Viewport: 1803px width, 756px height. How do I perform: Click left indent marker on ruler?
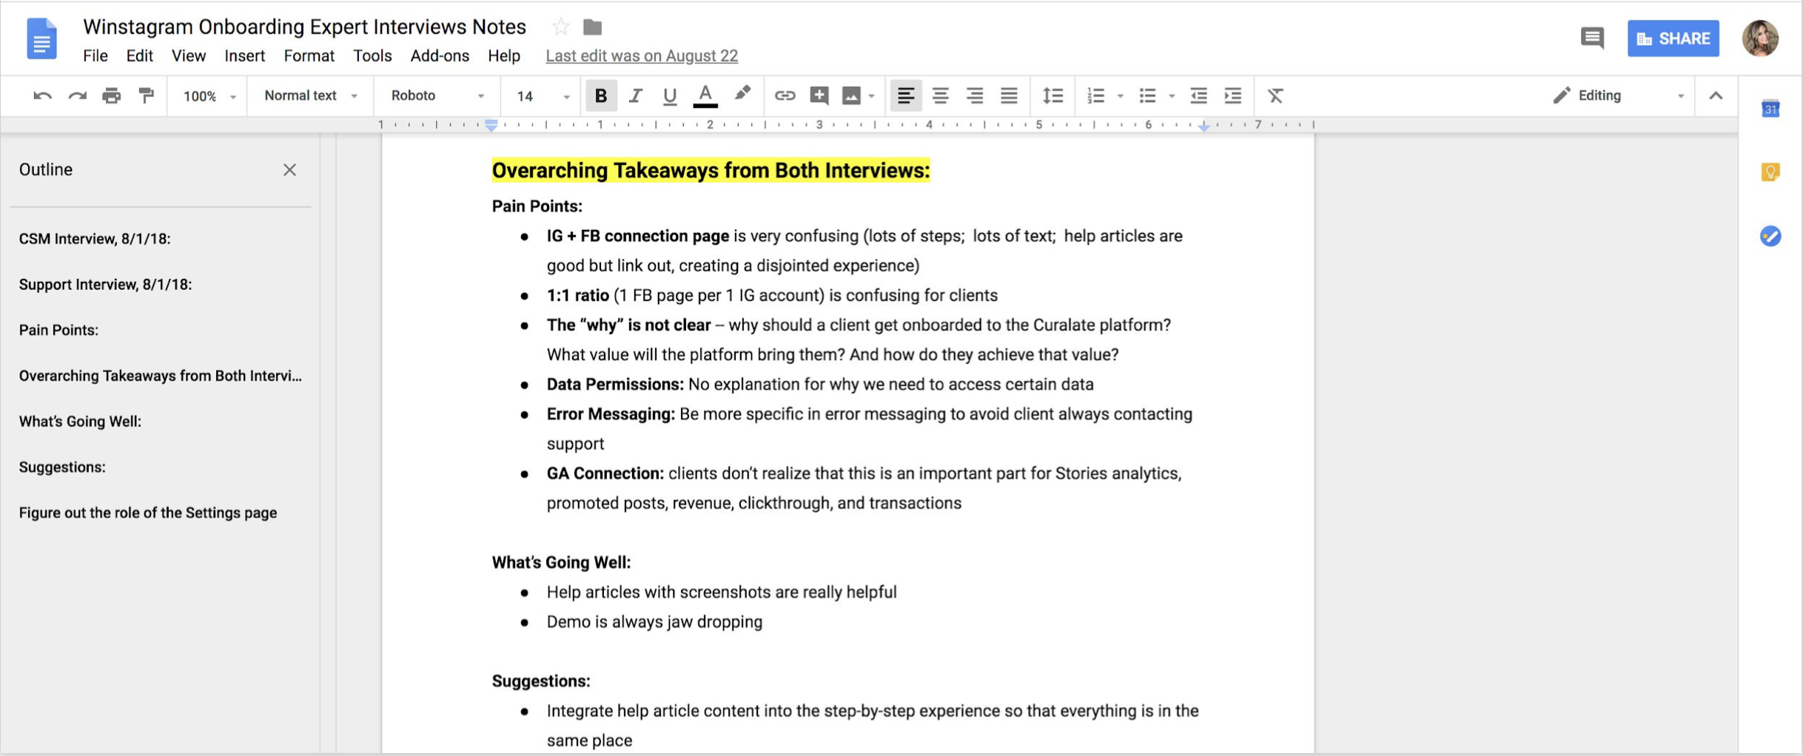click(x=491, y=126)
